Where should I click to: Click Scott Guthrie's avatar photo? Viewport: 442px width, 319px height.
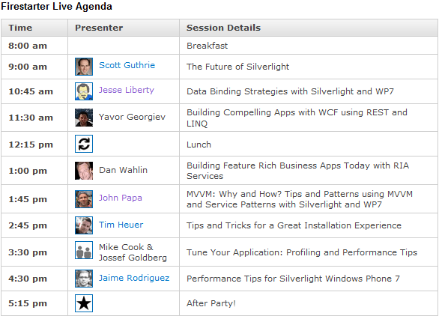tap(84, 67)
